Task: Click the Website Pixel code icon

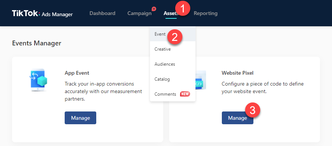Action: (x=201, y=80)
